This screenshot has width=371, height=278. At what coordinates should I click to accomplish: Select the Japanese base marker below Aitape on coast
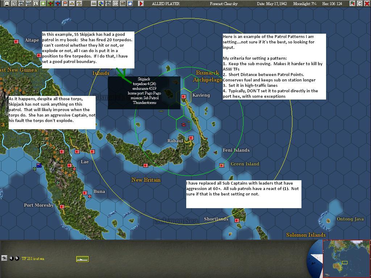click(x=39, y=55)
